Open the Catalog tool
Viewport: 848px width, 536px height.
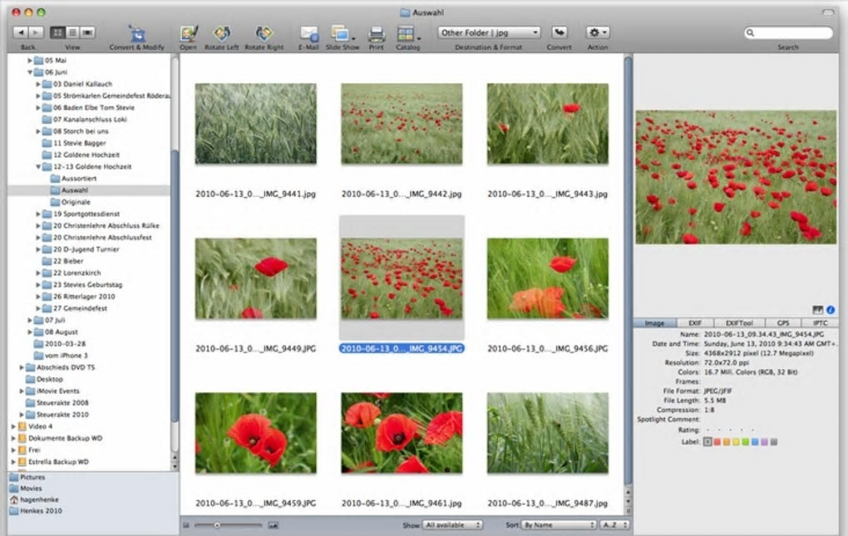pos(406,34)
